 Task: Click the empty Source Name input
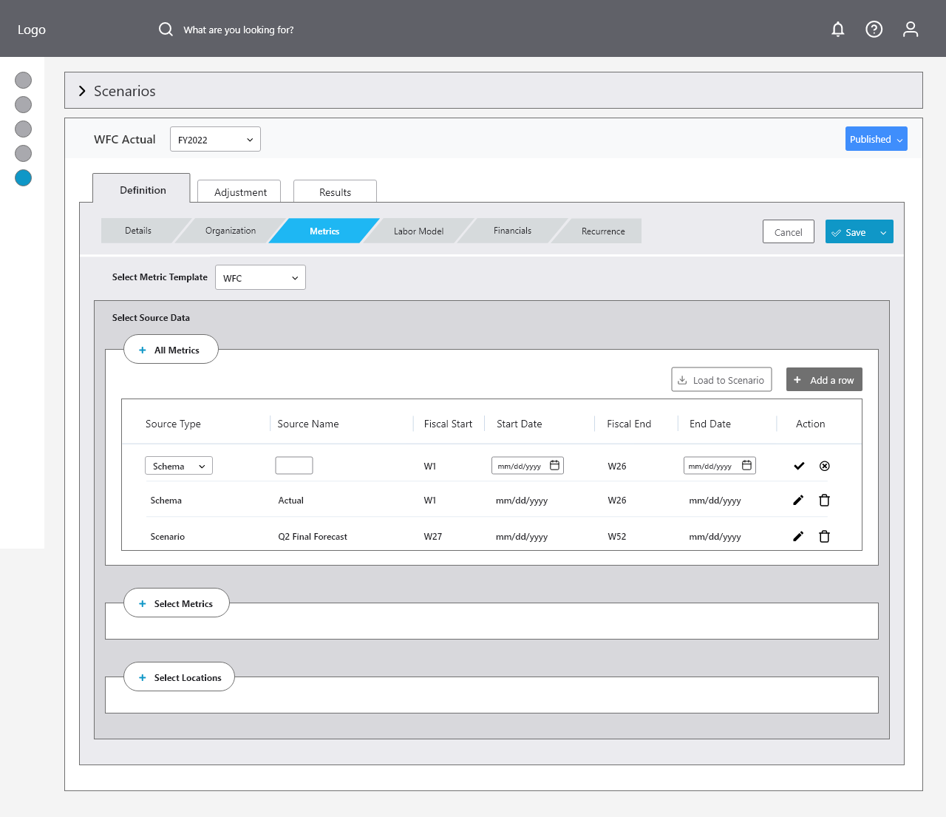tap(294, 465)
